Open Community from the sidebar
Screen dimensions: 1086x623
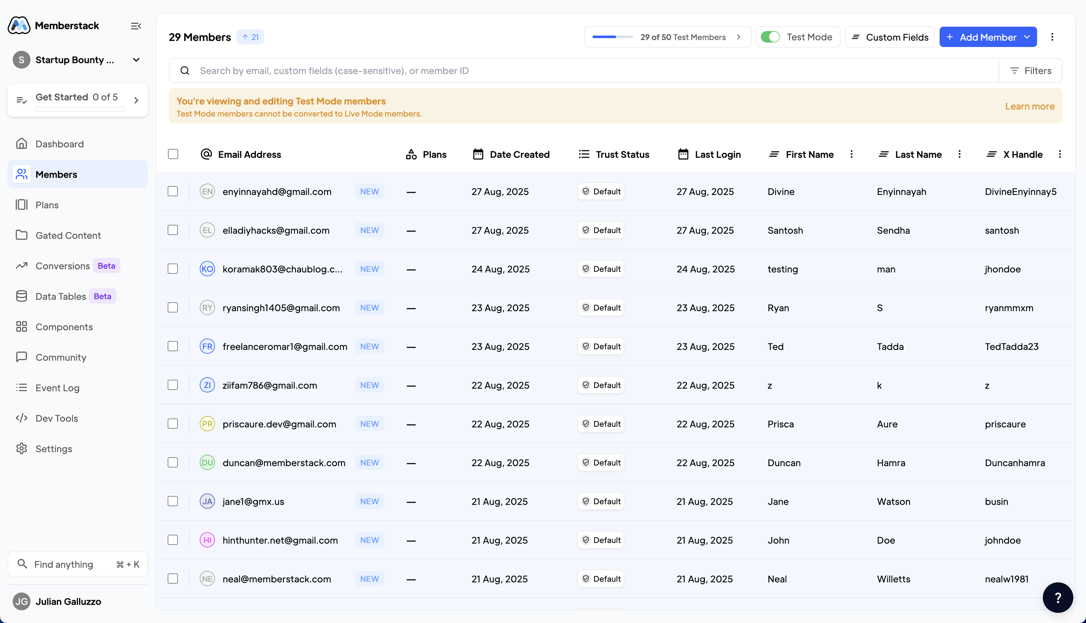78,357
